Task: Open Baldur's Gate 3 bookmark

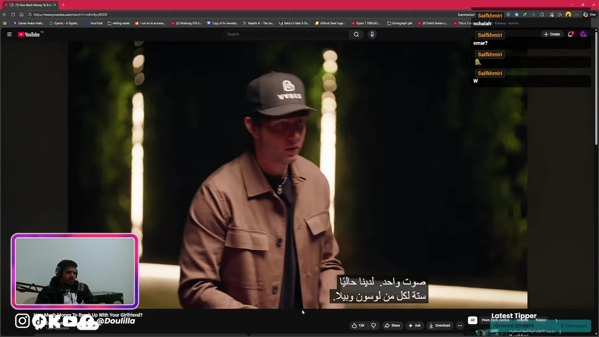Action: (294, 23)
